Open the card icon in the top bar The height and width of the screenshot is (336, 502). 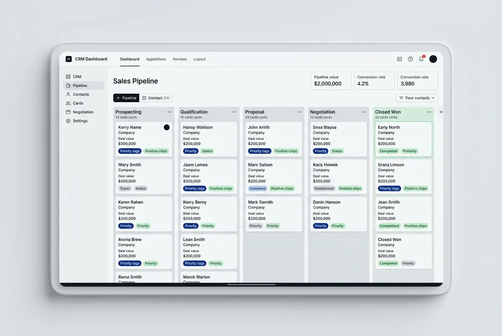(400, 59)
